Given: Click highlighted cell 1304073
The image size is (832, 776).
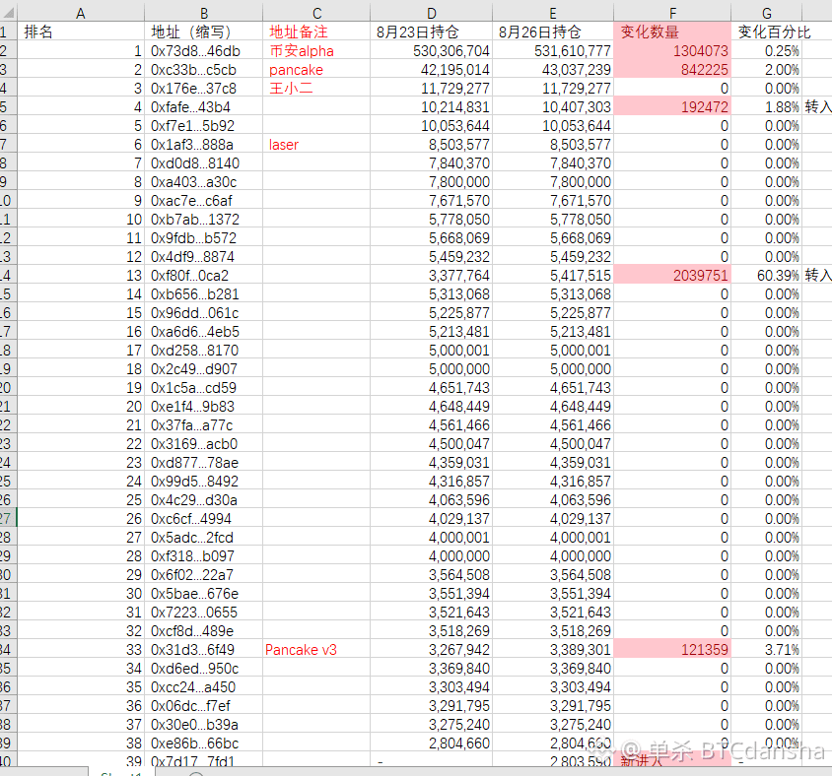Looking at the screenshot, I should coord(673,51).
